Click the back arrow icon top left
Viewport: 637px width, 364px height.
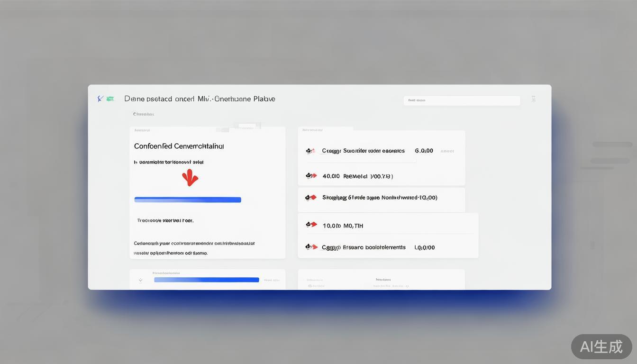pos(100,98)
